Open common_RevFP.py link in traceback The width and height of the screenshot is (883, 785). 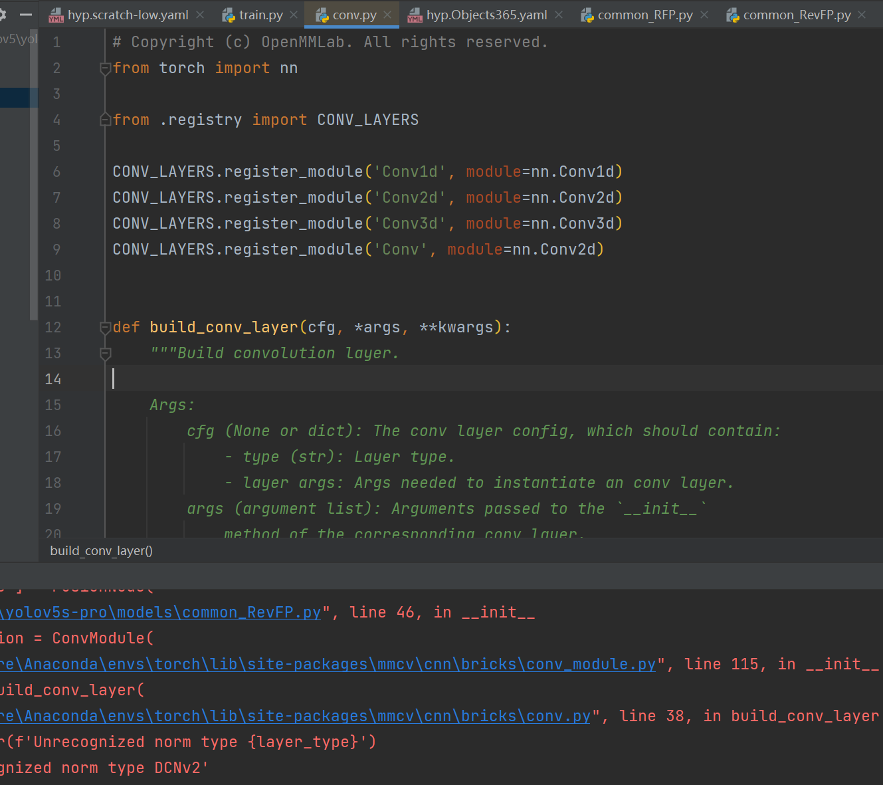click(x=160, y=612)
